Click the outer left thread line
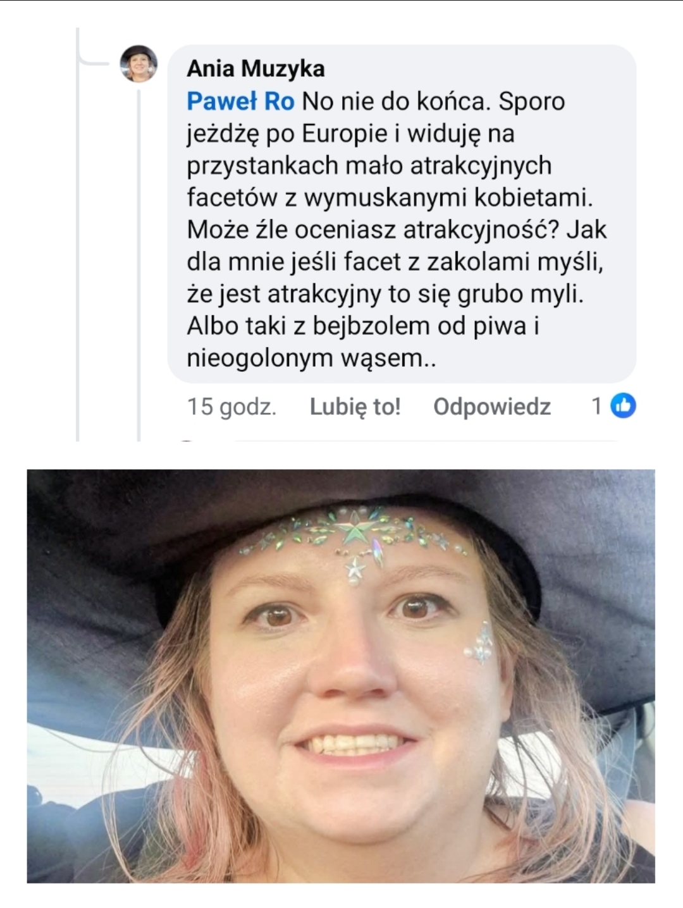This screenshot has height=908, width=683. click(x=78, y=234)
